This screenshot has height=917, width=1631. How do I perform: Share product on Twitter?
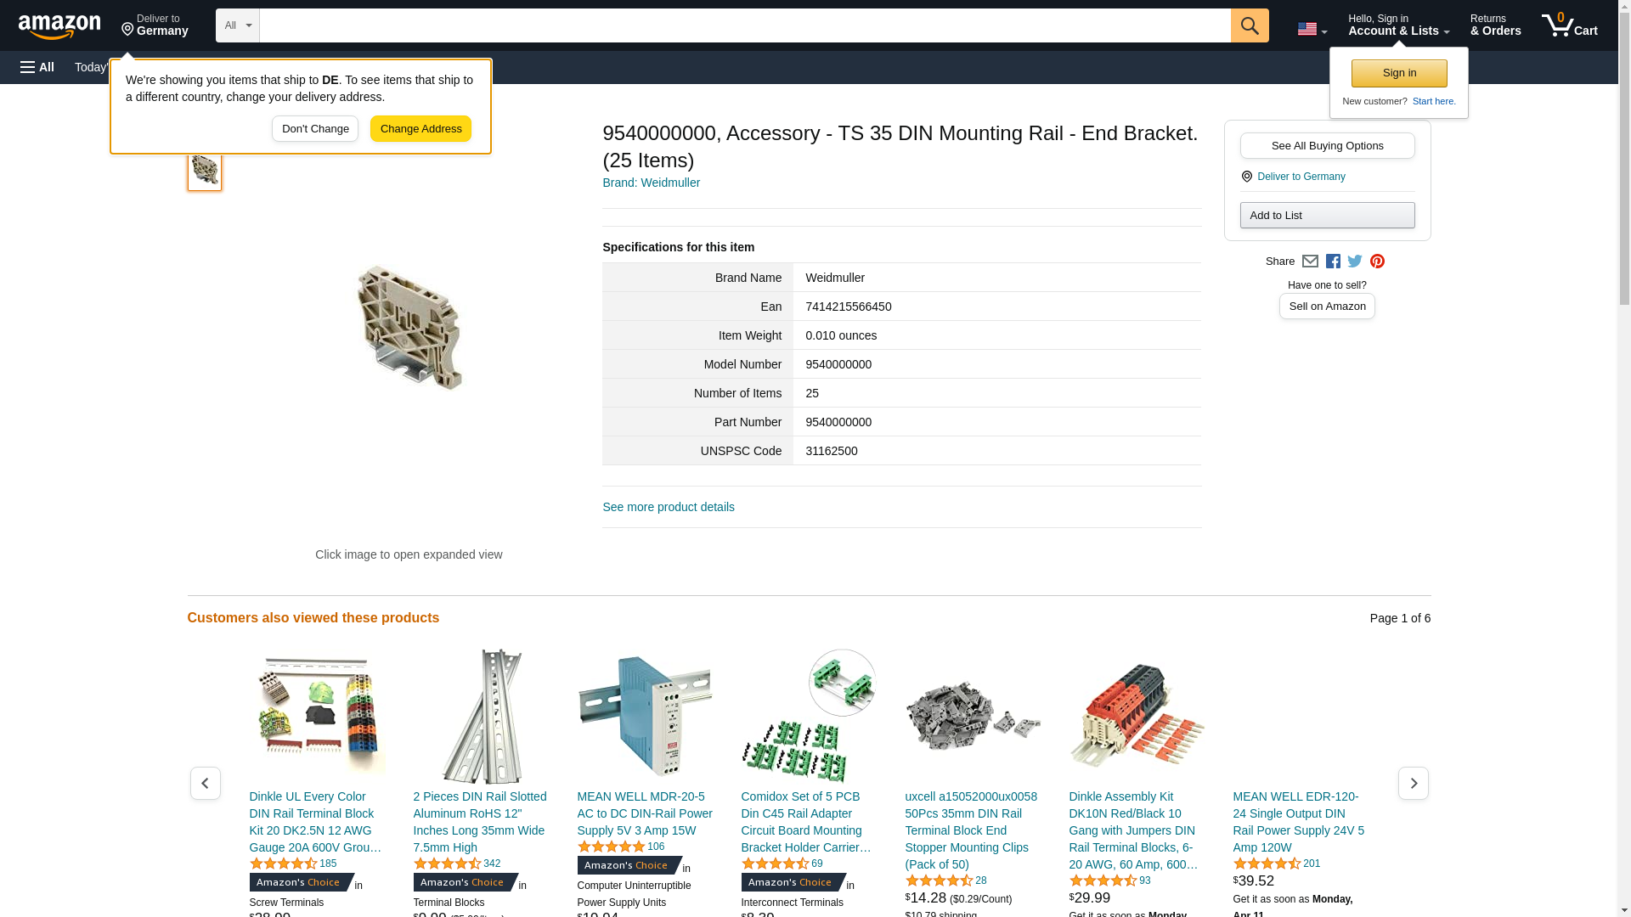pos(1355,262)
